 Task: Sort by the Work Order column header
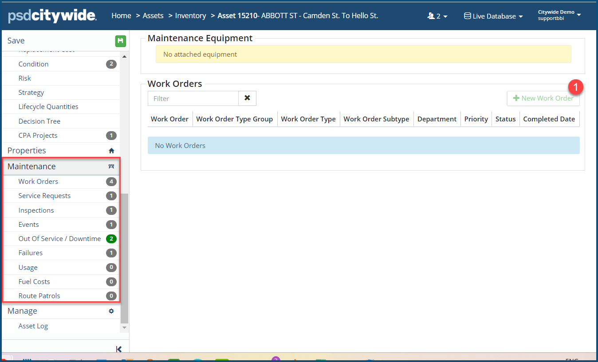[x=170, y=119]
